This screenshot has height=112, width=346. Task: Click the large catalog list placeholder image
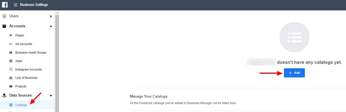pos(294,37)
